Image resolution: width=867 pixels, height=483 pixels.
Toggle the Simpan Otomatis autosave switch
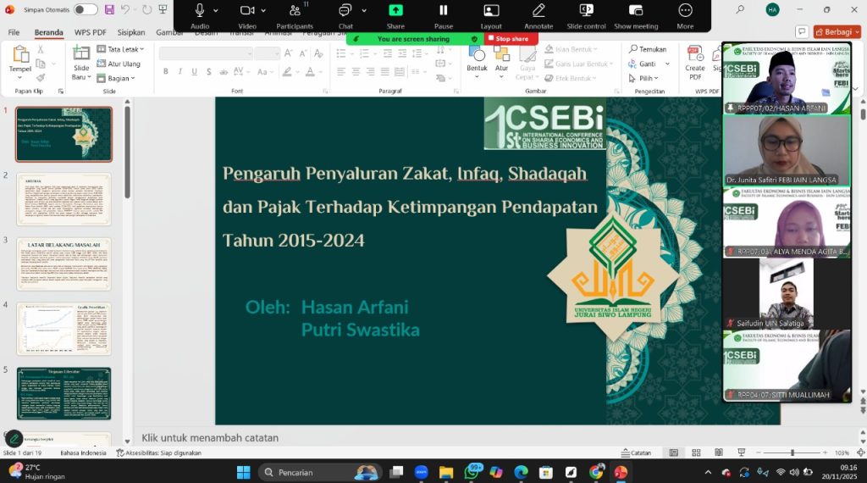tap(86, 9)
